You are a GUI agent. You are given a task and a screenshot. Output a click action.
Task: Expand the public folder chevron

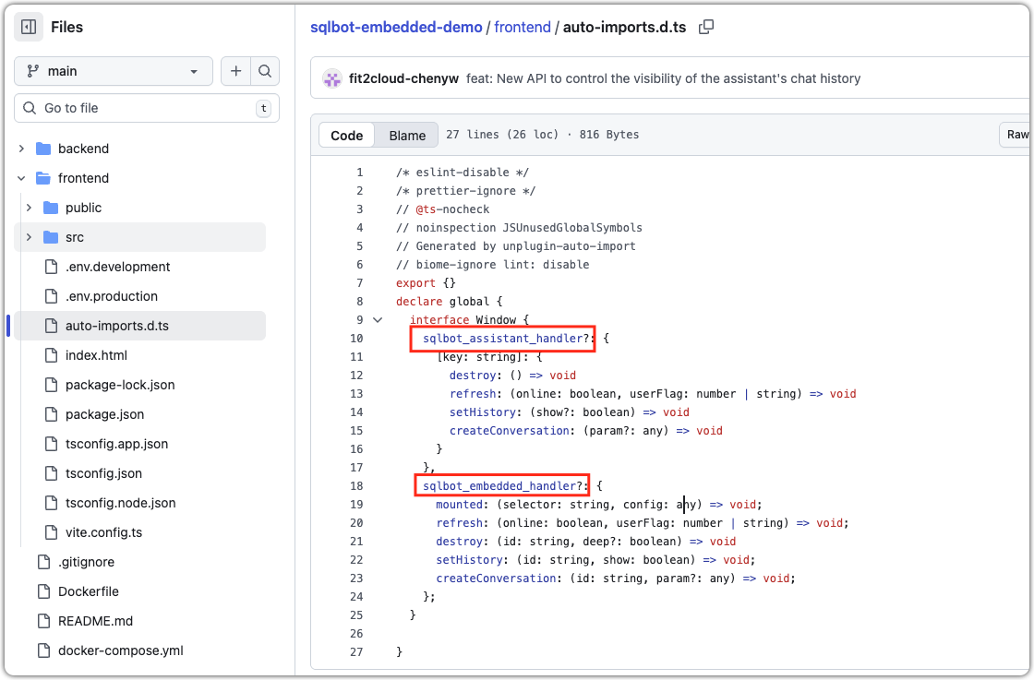coord(30,208)
